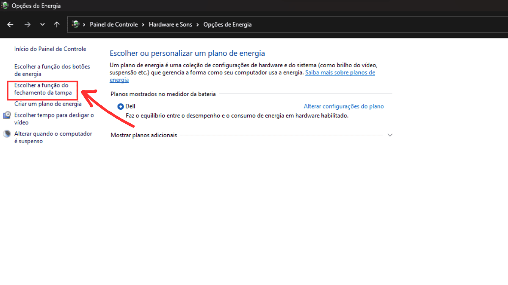Navigate to Painel de Controle breadcrumb
Screen dimensions: 508x285
[x=113, y=24]
